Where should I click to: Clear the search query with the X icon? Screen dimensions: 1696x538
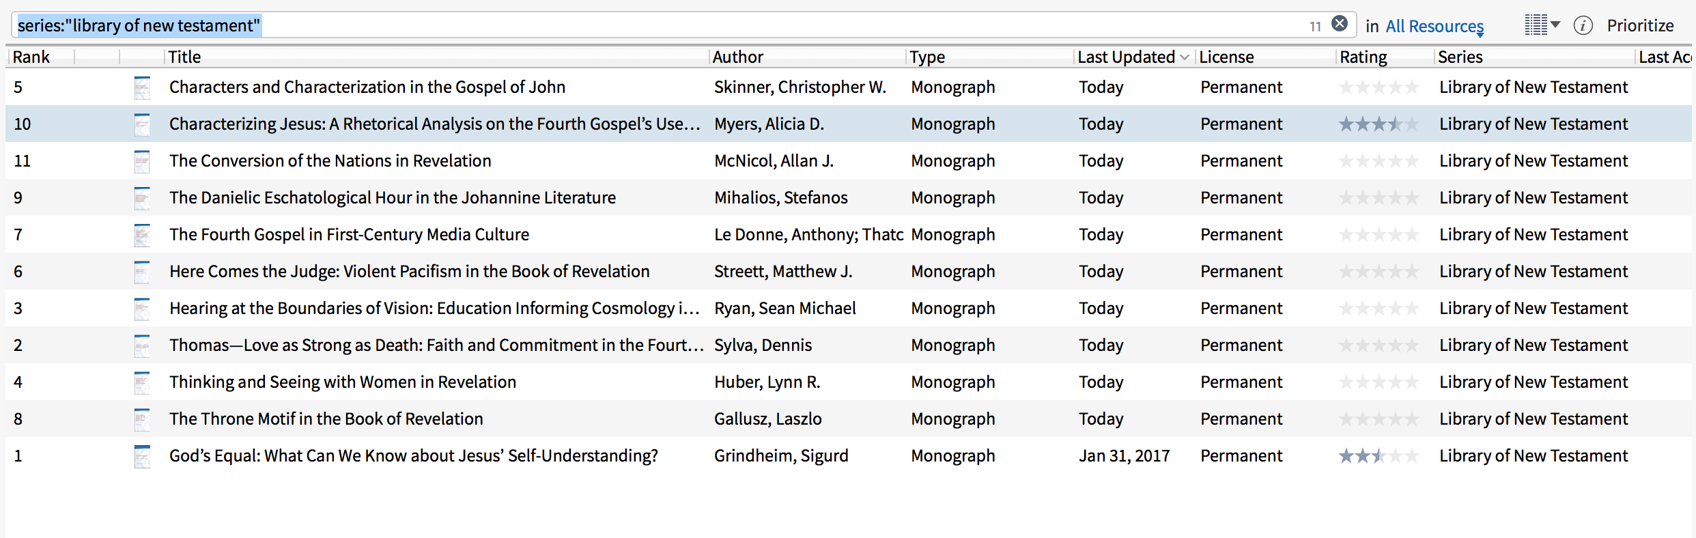(1340, 24)
